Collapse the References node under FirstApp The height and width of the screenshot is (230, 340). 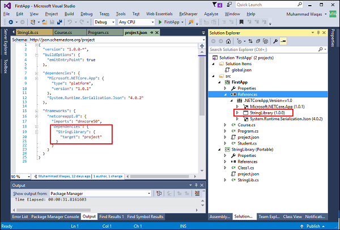tap(226, 94)
